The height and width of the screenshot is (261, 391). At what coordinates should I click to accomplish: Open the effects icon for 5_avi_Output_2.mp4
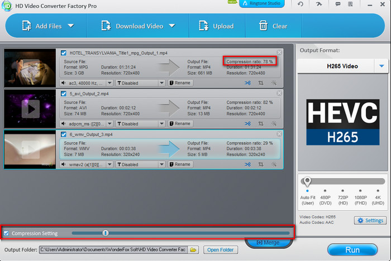pyautogui.click(x=274, y=123)
